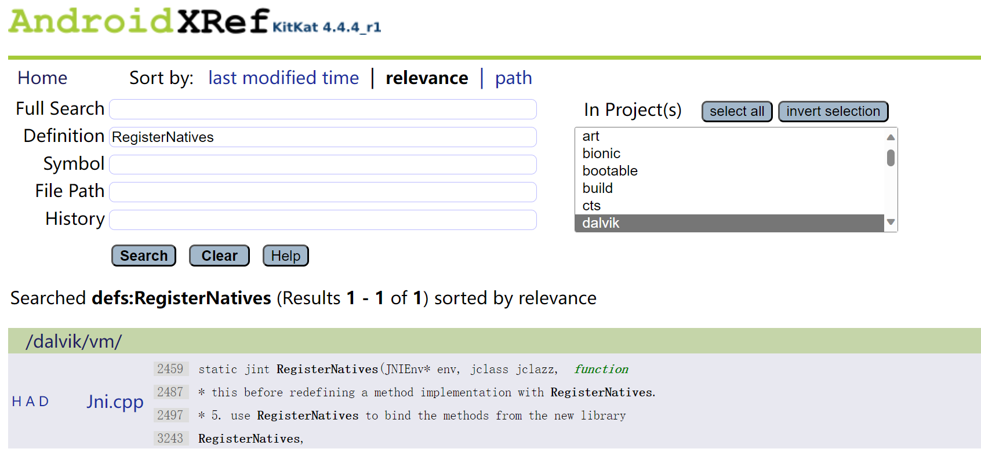Click the Definition field containing RegisterNatives

pyautogui.click(x=323, y=137)
